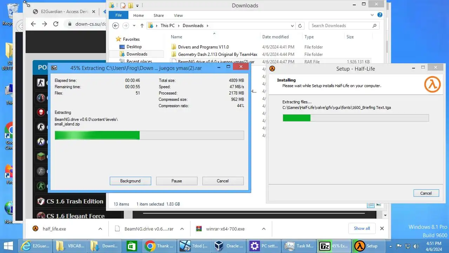The height and width of the screenshot is (253, 449).
Task: Open the Share ribbon tab
Action: coord(159,15)
